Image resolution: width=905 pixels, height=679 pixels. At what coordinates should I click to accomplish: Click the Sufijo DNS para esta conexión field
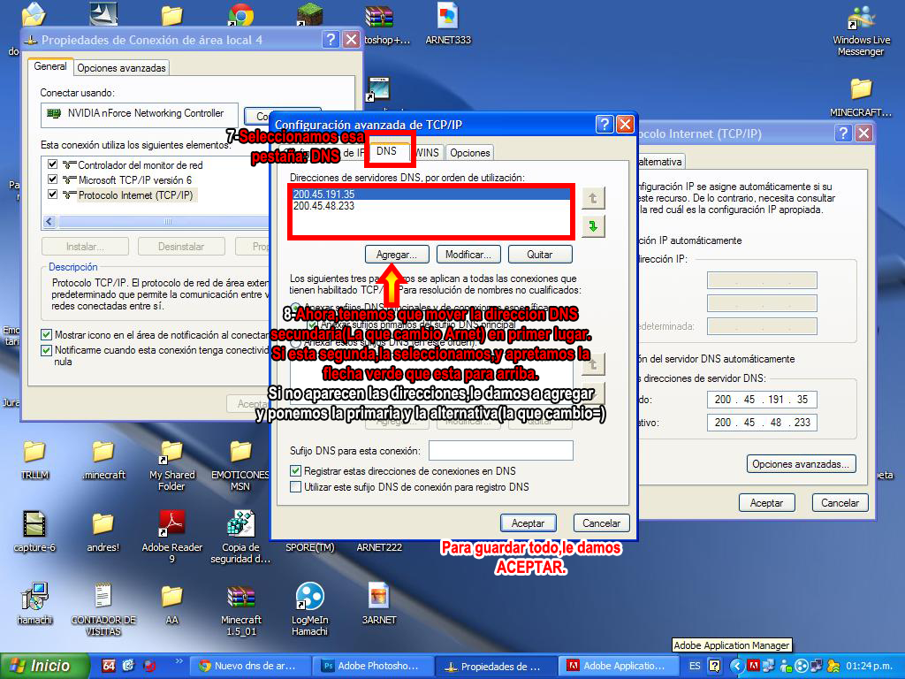[x=501, y=450]
